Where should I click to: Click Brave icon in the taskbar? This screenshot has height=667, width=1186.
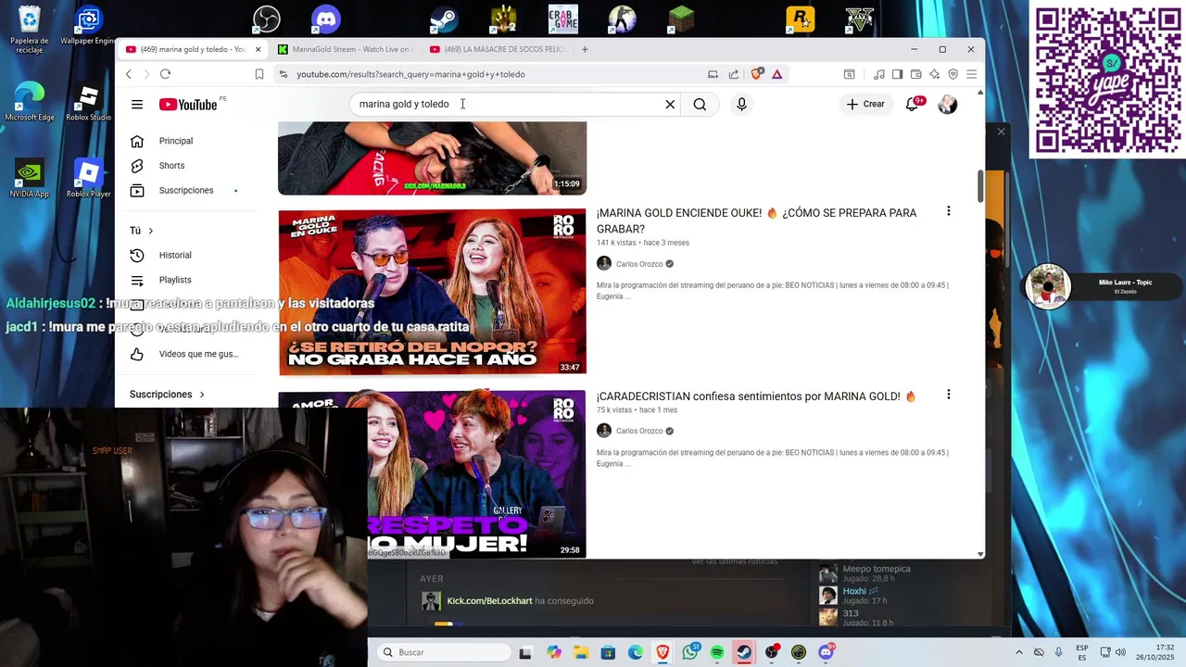[662, 652]
